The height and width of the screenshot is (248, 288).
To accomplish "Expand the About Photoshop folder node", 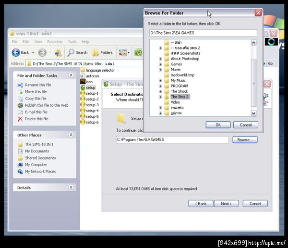I will pyautogui.click(x=160, y=59).
